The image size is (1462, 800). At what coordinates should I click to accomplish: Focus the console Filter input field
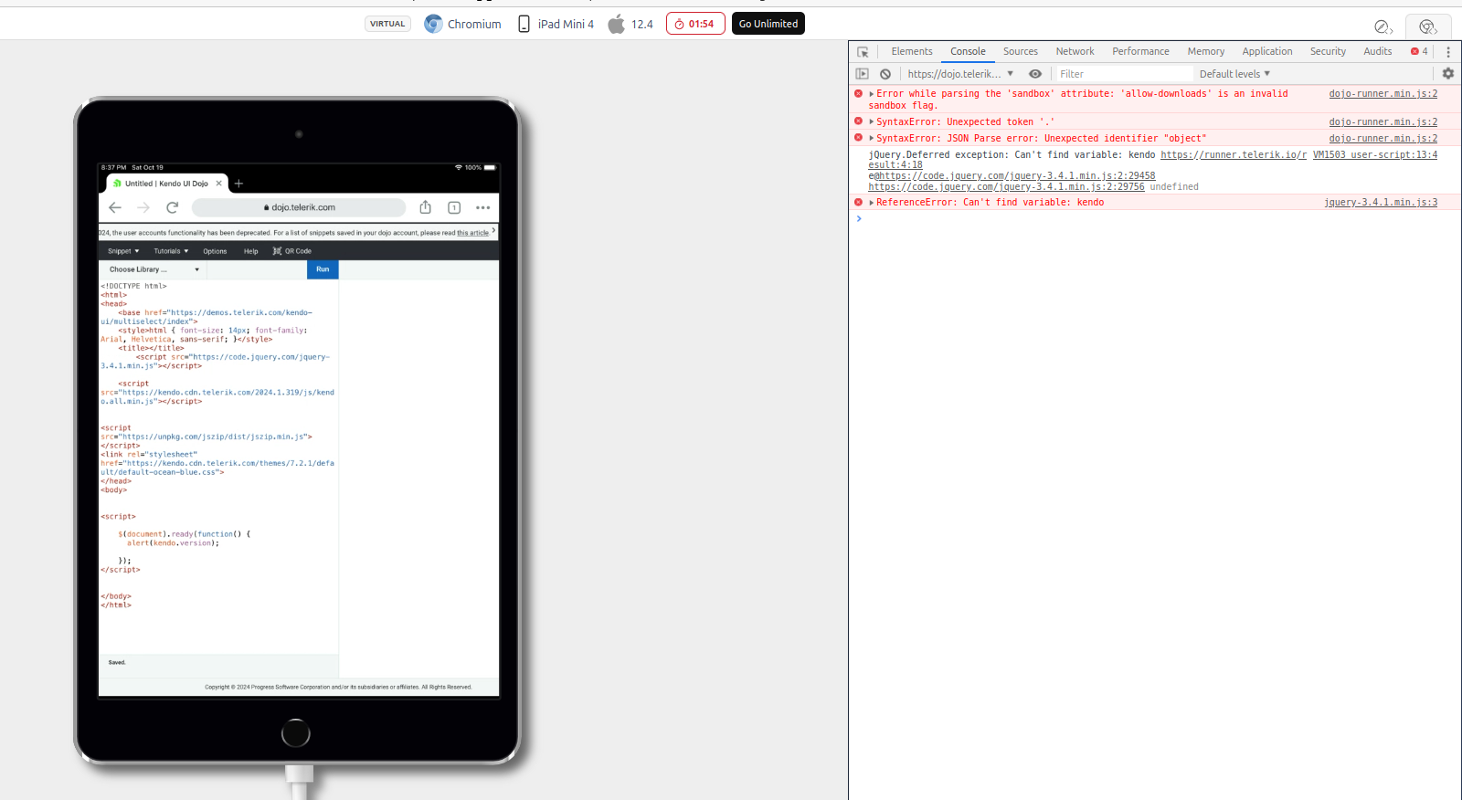point(1124,74)
